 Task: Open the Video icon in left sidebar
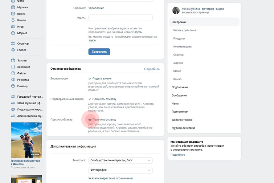[13, 14]
